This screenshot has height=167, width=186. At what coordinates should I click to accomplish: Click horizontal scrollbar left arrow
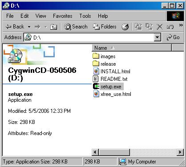click(x=95, y=152)
